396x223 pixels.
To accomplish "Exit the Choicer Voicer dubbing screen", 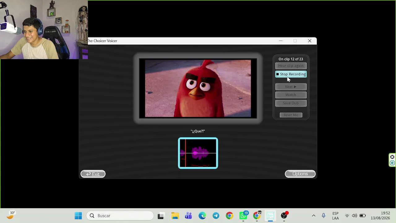I will [93, 174].
